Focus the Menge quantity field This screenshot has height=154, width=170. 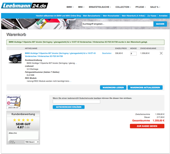point(133,54)
